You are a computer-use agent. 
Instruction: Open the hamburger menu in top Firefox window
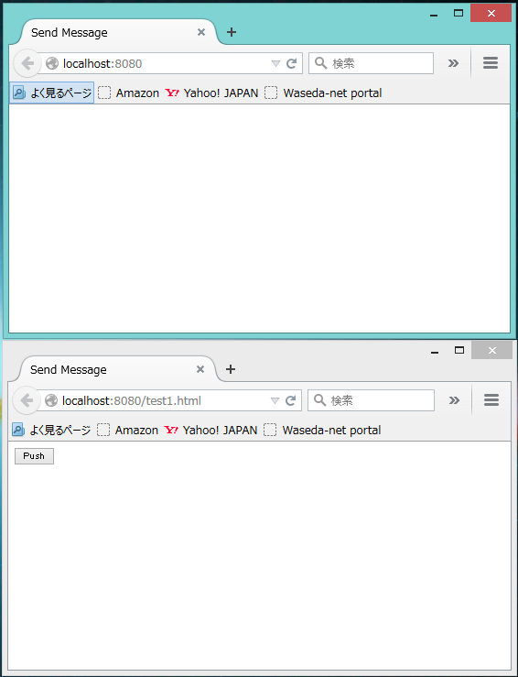pyautogui.click(x=491, y=63)
